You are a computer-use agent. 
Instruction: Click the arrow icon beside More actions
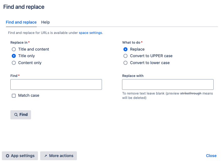coord(45,156)
